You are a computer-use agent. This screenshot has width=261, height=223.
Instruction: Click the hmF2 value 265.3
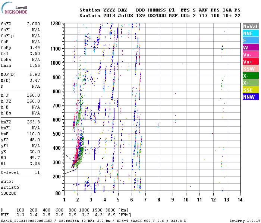point(33,122)
